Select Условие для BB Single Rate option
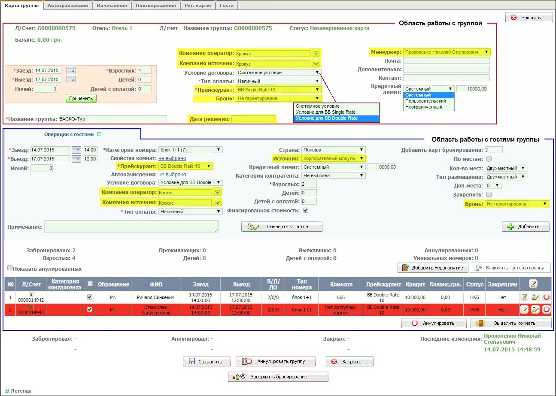This screenshot has height=396, width=556. point(337,112)
